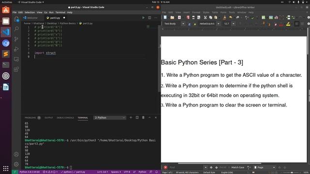Open navigate-by Page dropdown in Writer
The image size is (310, 174).
point(265,167)
